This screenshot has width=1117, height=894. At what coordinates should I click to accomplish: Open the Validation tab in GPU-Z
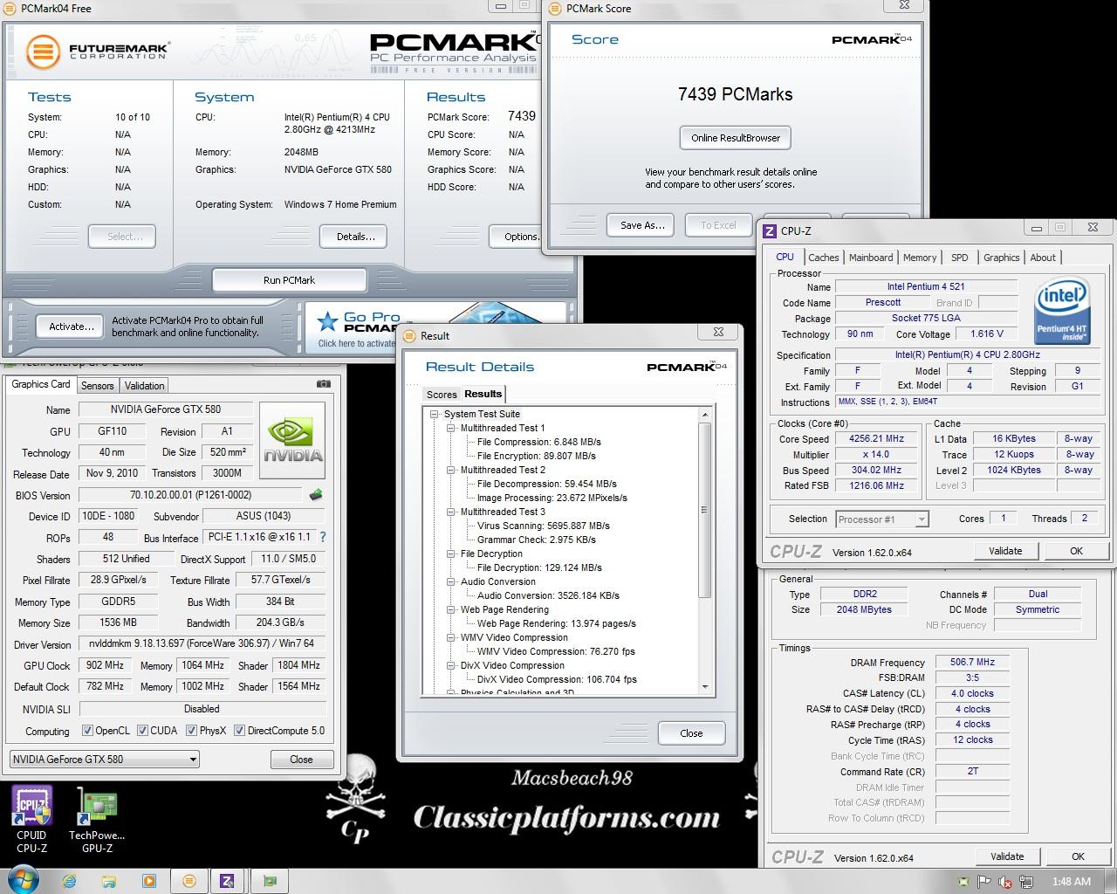point(144,386)
